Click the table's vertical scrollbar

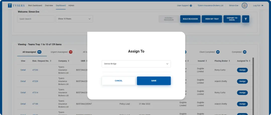pos(253,86)
